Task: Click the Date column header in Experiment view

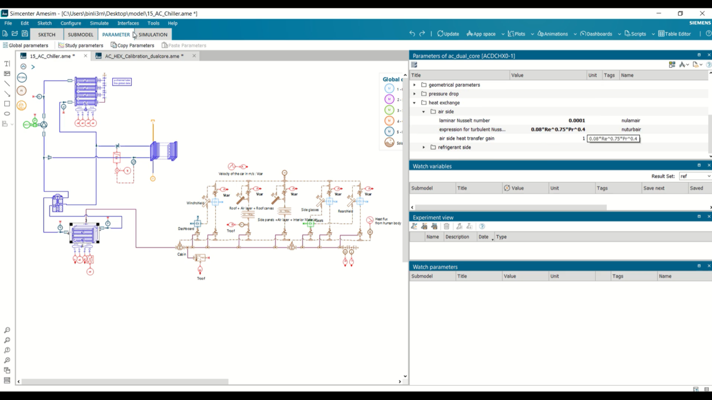Action: [x=485, y=237]
